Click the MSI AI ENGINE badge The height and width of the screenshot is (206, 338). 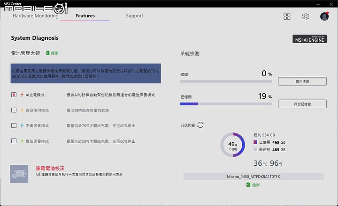click(x=310, y=39)
